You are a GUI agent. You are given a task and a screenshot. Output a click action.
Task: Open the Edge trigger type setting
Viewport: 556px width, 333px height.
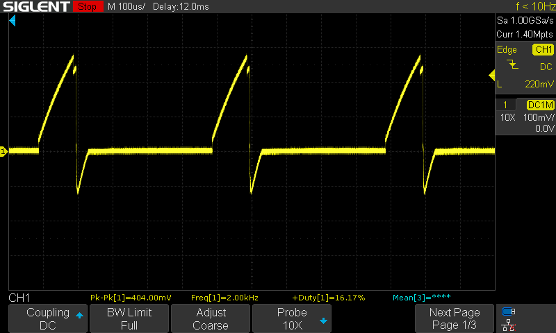[x=507, y=50]
